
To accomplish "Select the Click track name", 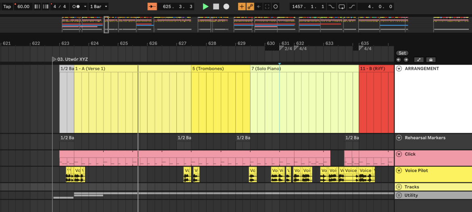I will coord(410,154).
